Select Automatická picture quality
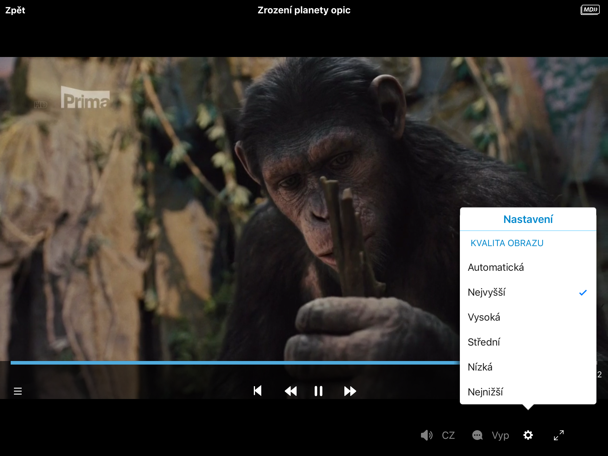Viewport: 608px width, 456px height. coord(496,267)
